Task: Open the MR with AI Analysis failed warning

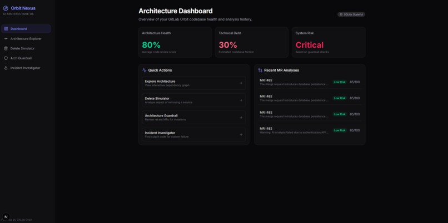Action: point(310,130)
